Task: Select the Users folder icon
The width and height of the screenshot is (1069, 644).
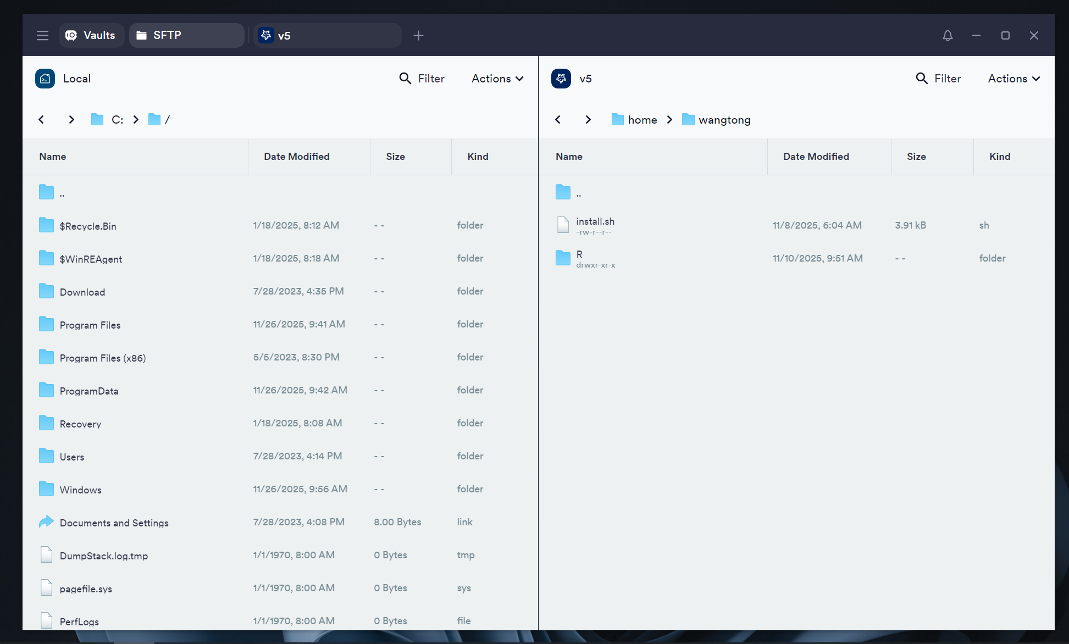Action: pos(47,456)
